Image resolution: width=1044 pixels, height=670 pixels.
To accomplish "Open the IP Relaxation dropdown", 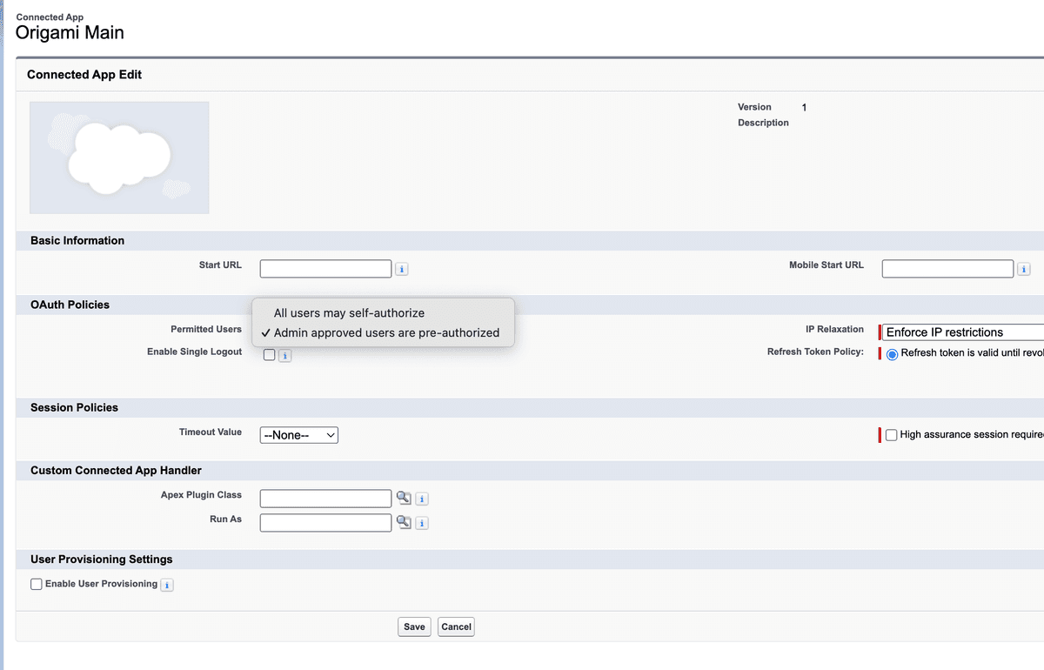I will point(963,332).
